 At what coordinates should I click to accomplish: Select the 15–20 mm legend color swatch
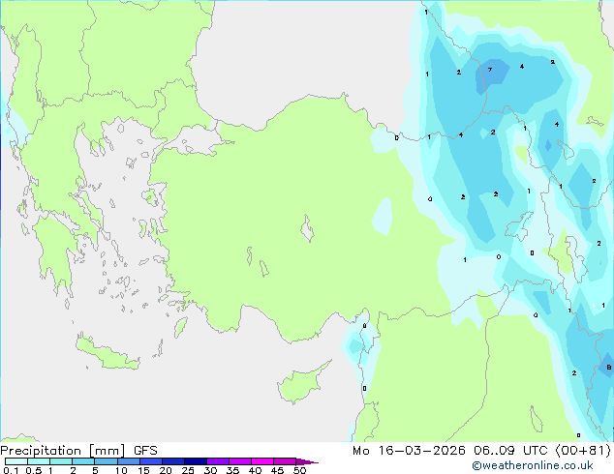coord(150,461)
